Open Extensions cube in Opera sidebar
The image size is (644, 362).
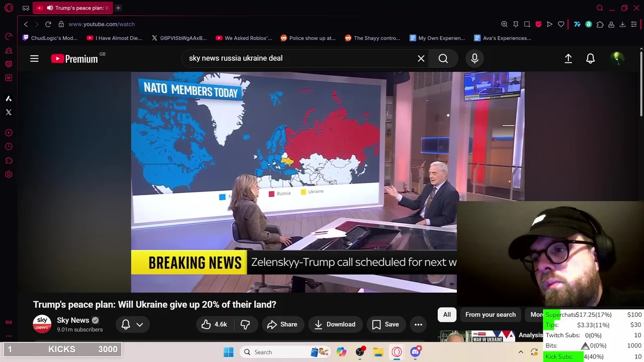pos(9,161)
